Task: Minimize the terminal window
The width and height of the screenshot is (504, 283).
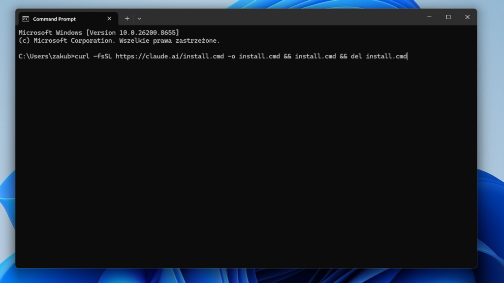Action: [x=429, y=17]
